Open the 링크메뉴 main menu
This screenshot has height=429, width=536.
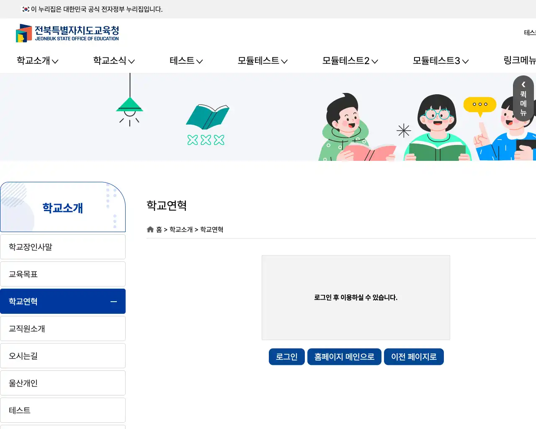pyautogui.click(x=520, y=61)
